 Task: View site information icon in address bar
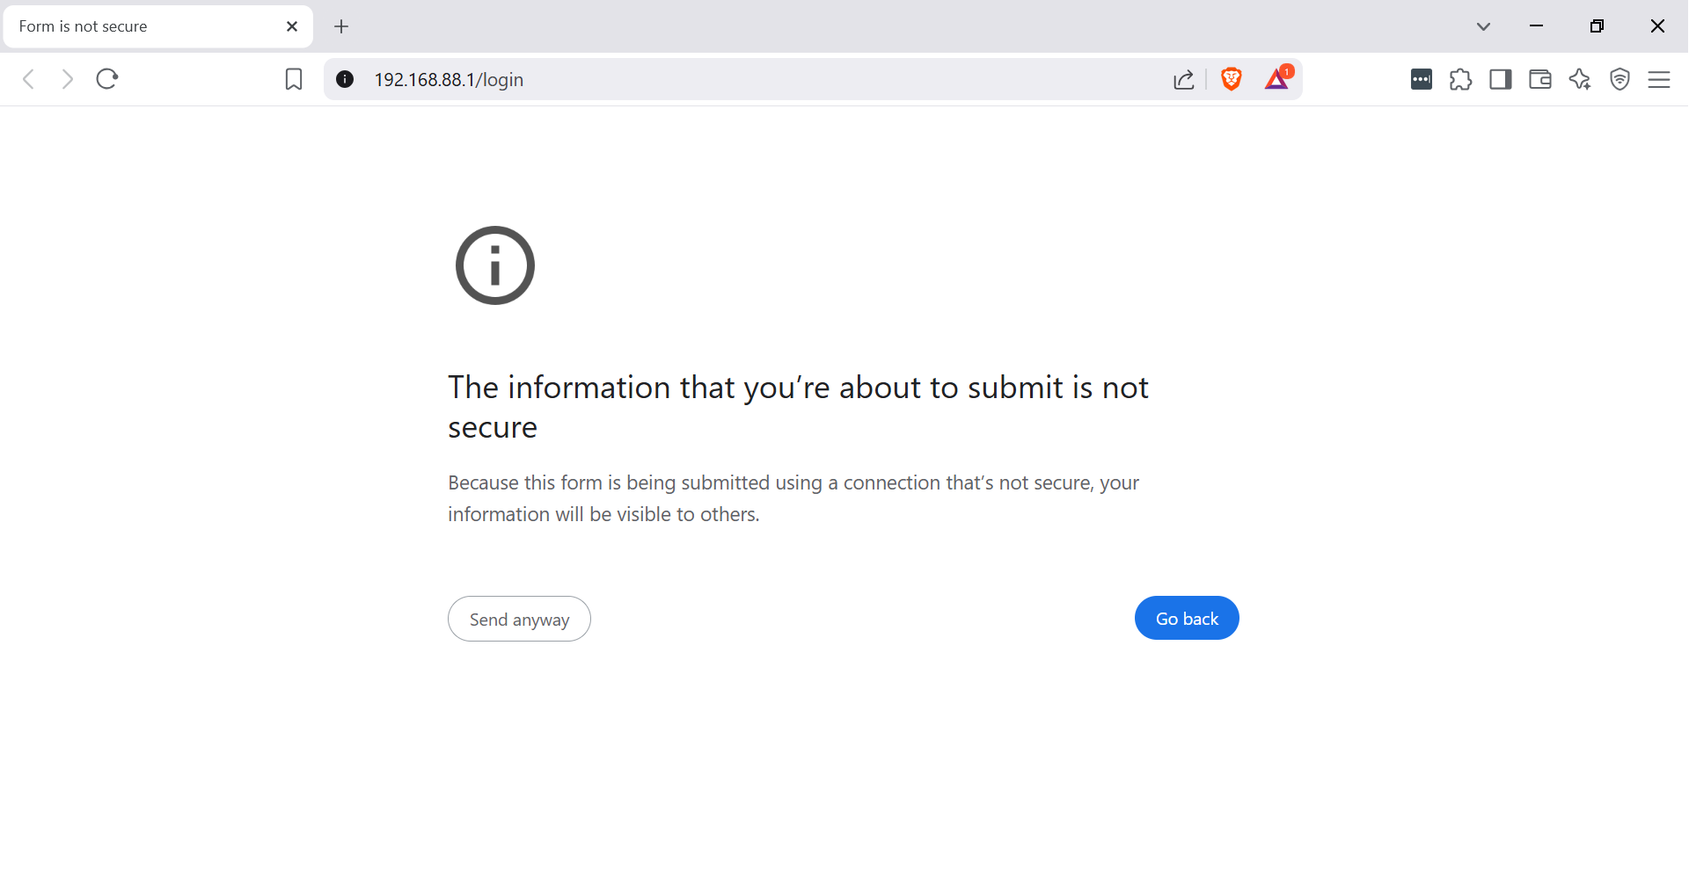(345, 79)
